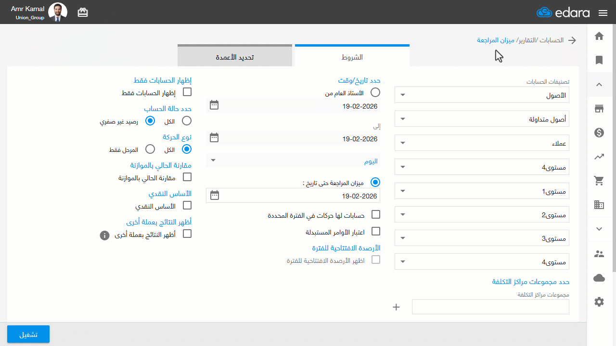The width and height of the screenshot is (616, 346).
Task: Open the bookmark icon in sidebar
Action: pyautogui.click(x=599, y=60)
